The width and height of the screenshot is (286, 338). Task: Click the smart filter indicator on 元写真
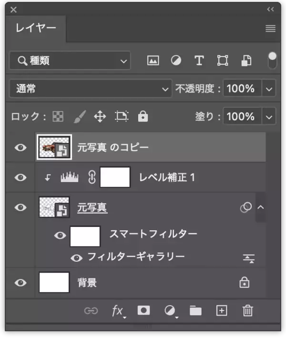(245, 207)
